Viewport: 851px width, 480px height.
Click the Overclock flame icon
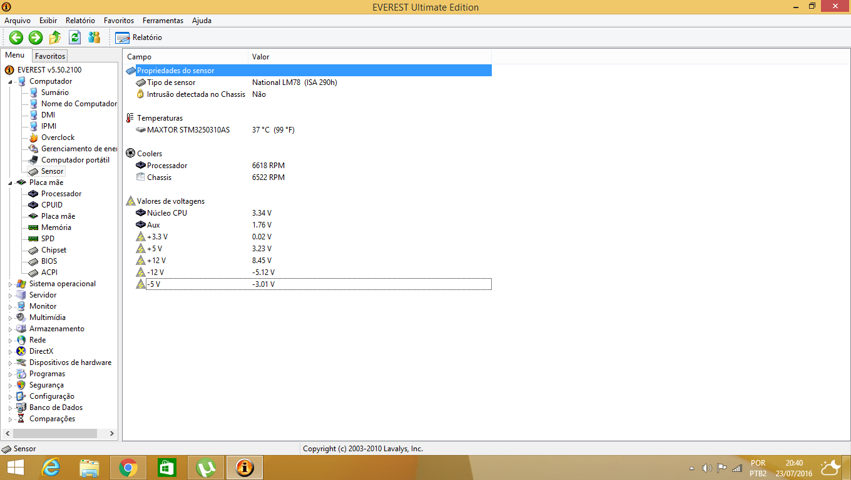pos(34,137)
